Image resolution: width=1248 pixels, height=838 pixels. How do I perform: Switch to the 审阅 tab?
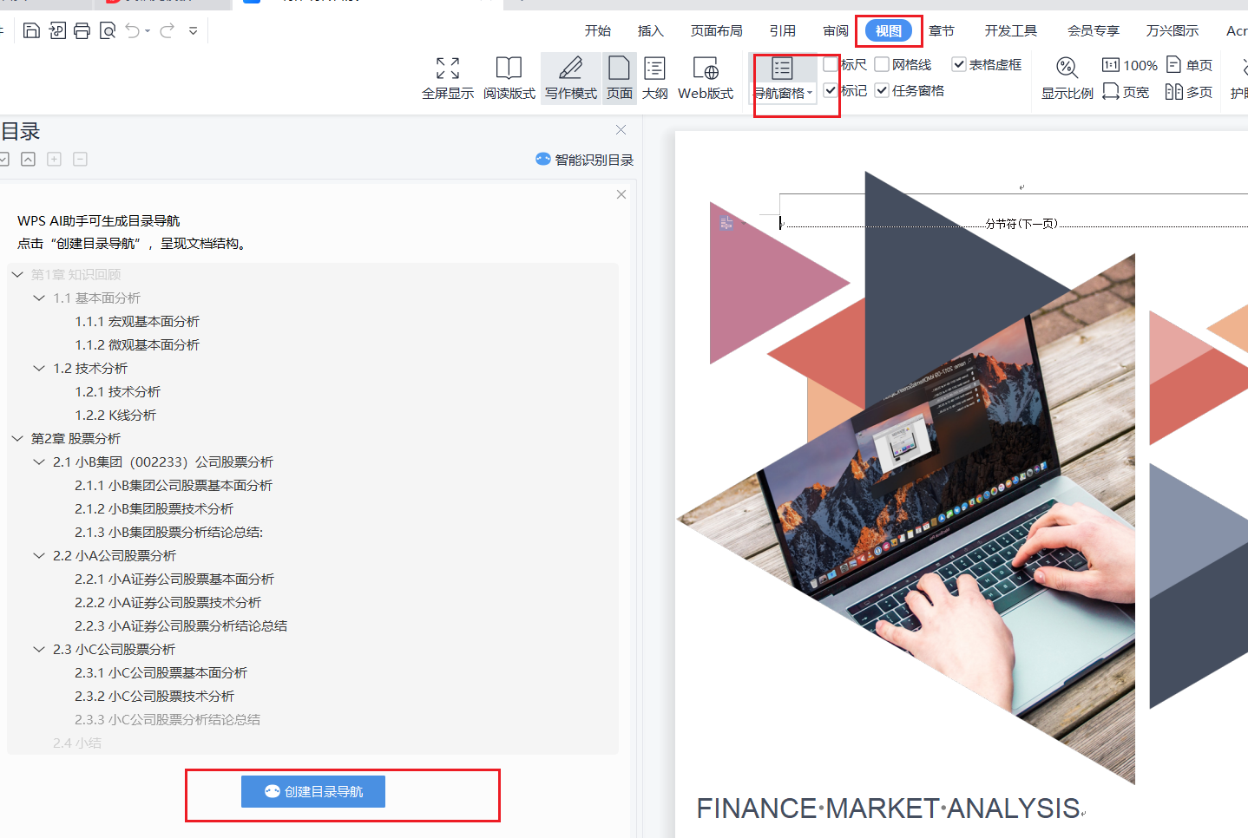point(835,31)
